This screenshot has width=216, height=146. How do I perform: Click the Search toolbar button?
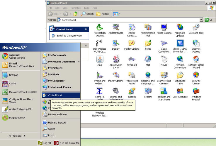[x=87, y=14]
